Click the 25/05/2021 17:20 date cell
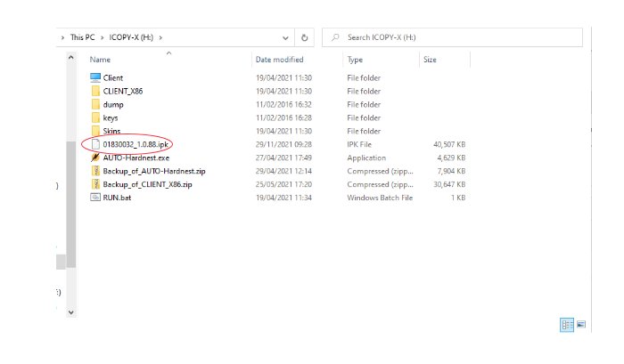Viewport: 624px width, 364px height. click(283, 184)
